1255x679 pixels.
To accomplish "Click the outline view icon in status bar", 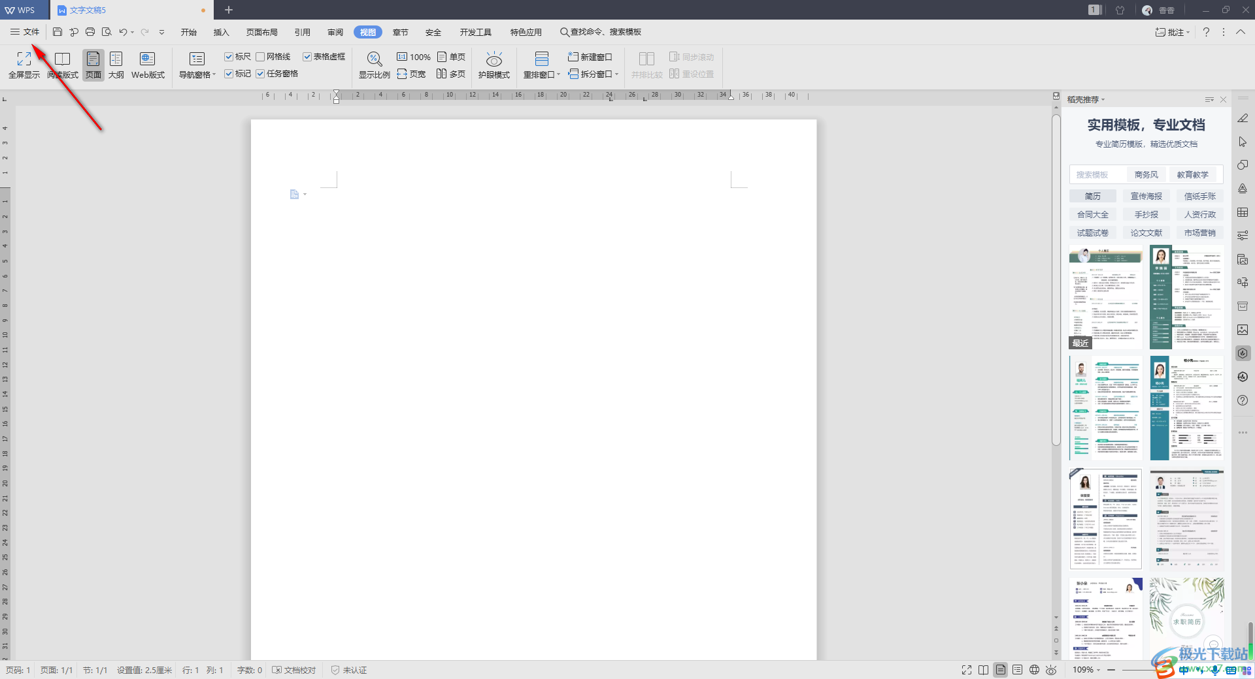I will [x=1017, y=670].
